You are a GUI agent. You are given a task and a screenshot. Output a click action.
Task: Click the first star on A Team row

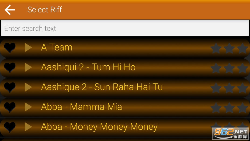[216, 48]
